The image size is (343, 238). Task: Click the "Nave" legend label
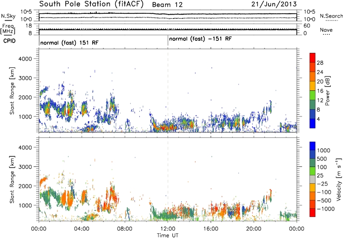(x=326, y=30)
